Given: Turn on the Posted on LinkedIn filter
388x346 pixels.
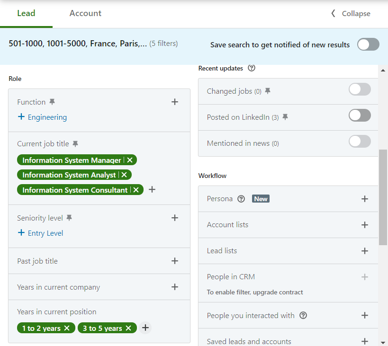Looking at the screenshot, I should [x=360, y=115].
